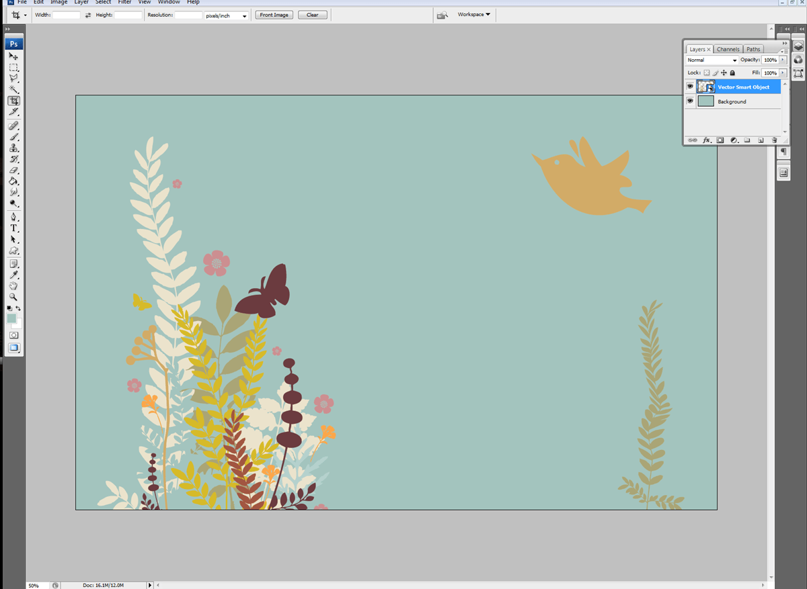Viewport: 807px width, 589px height.
Task: Switch to the Channels tab
Action: click(x=728, y=49)
